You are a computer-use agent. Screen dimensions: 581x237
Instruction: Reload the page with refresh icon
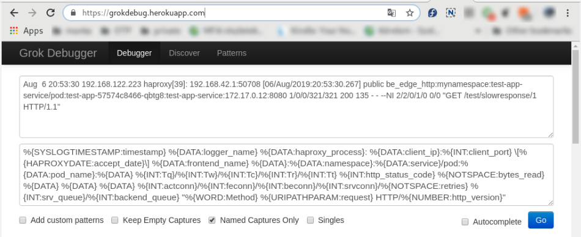pyautogui.click(x=50, y=13)
